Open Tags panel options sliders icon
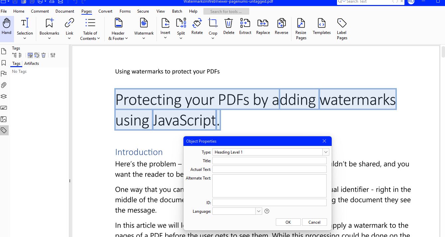 [53, 55]
